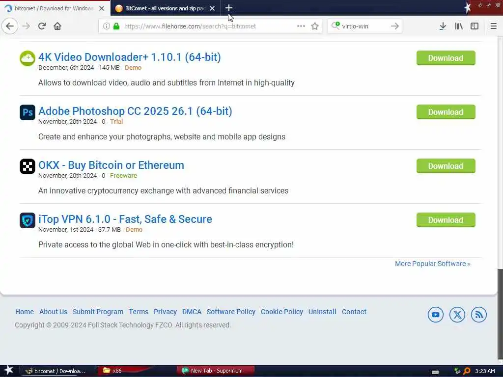The image size is (503, 377).
Task: Download OKX app
Action: (x=446, y=166)
